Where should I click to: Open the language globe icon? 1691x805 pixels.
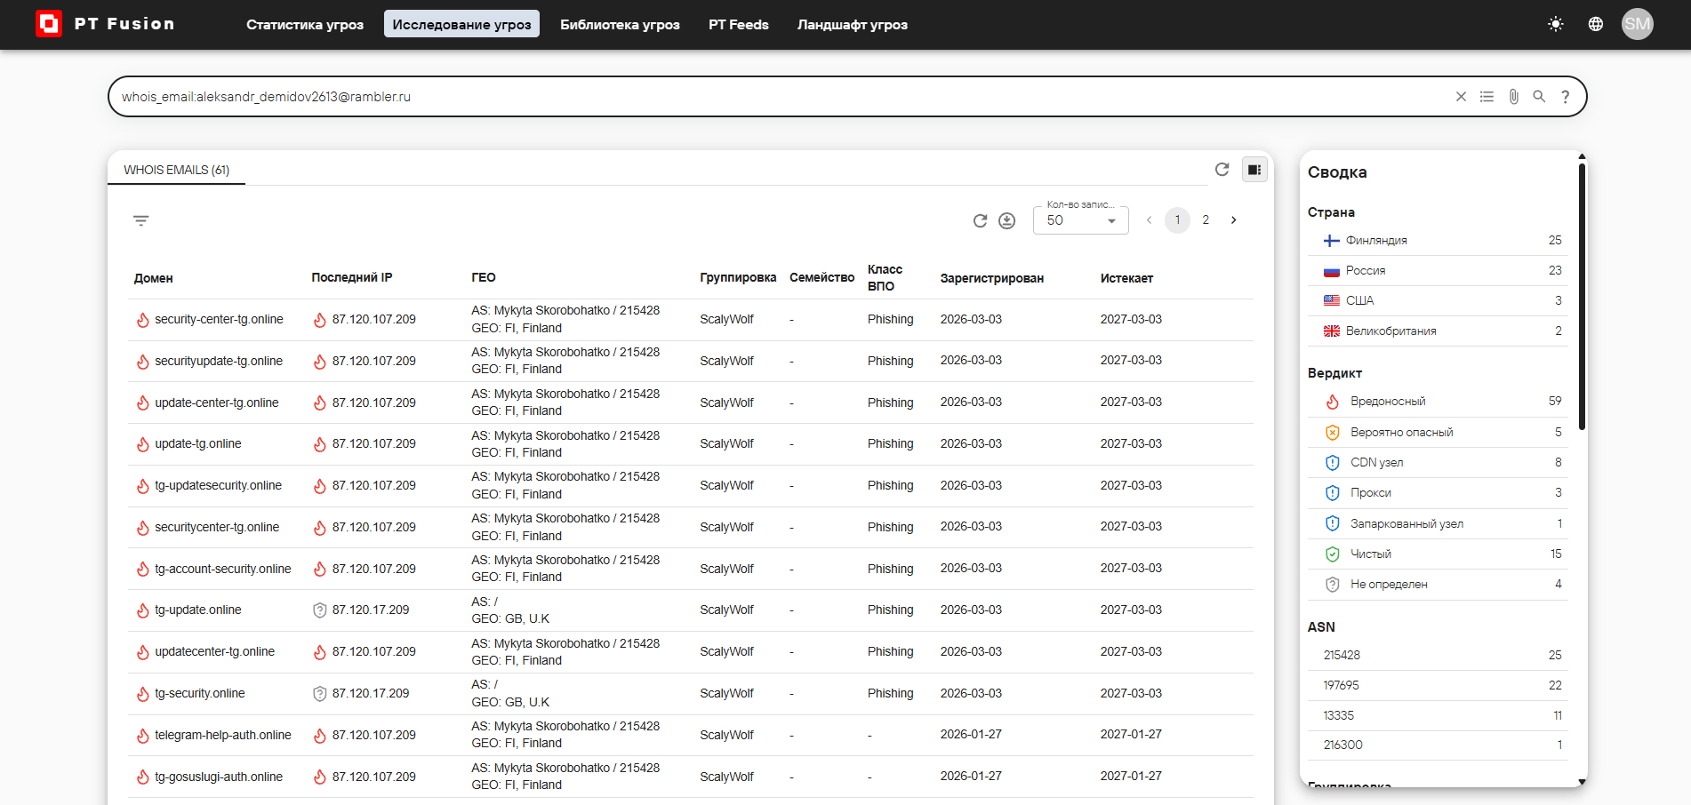pos(1596,24)
